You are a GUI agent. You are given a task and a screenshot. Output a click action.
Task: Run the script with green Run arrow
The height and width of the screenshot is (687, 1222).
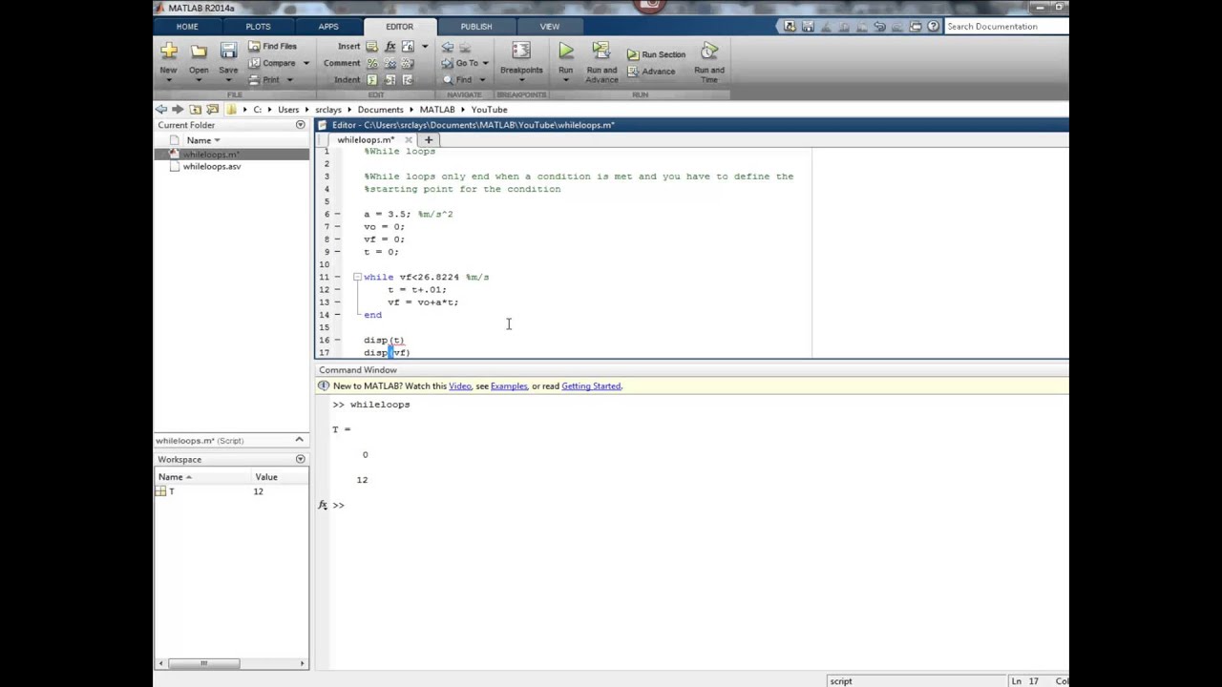coord(566,52)
